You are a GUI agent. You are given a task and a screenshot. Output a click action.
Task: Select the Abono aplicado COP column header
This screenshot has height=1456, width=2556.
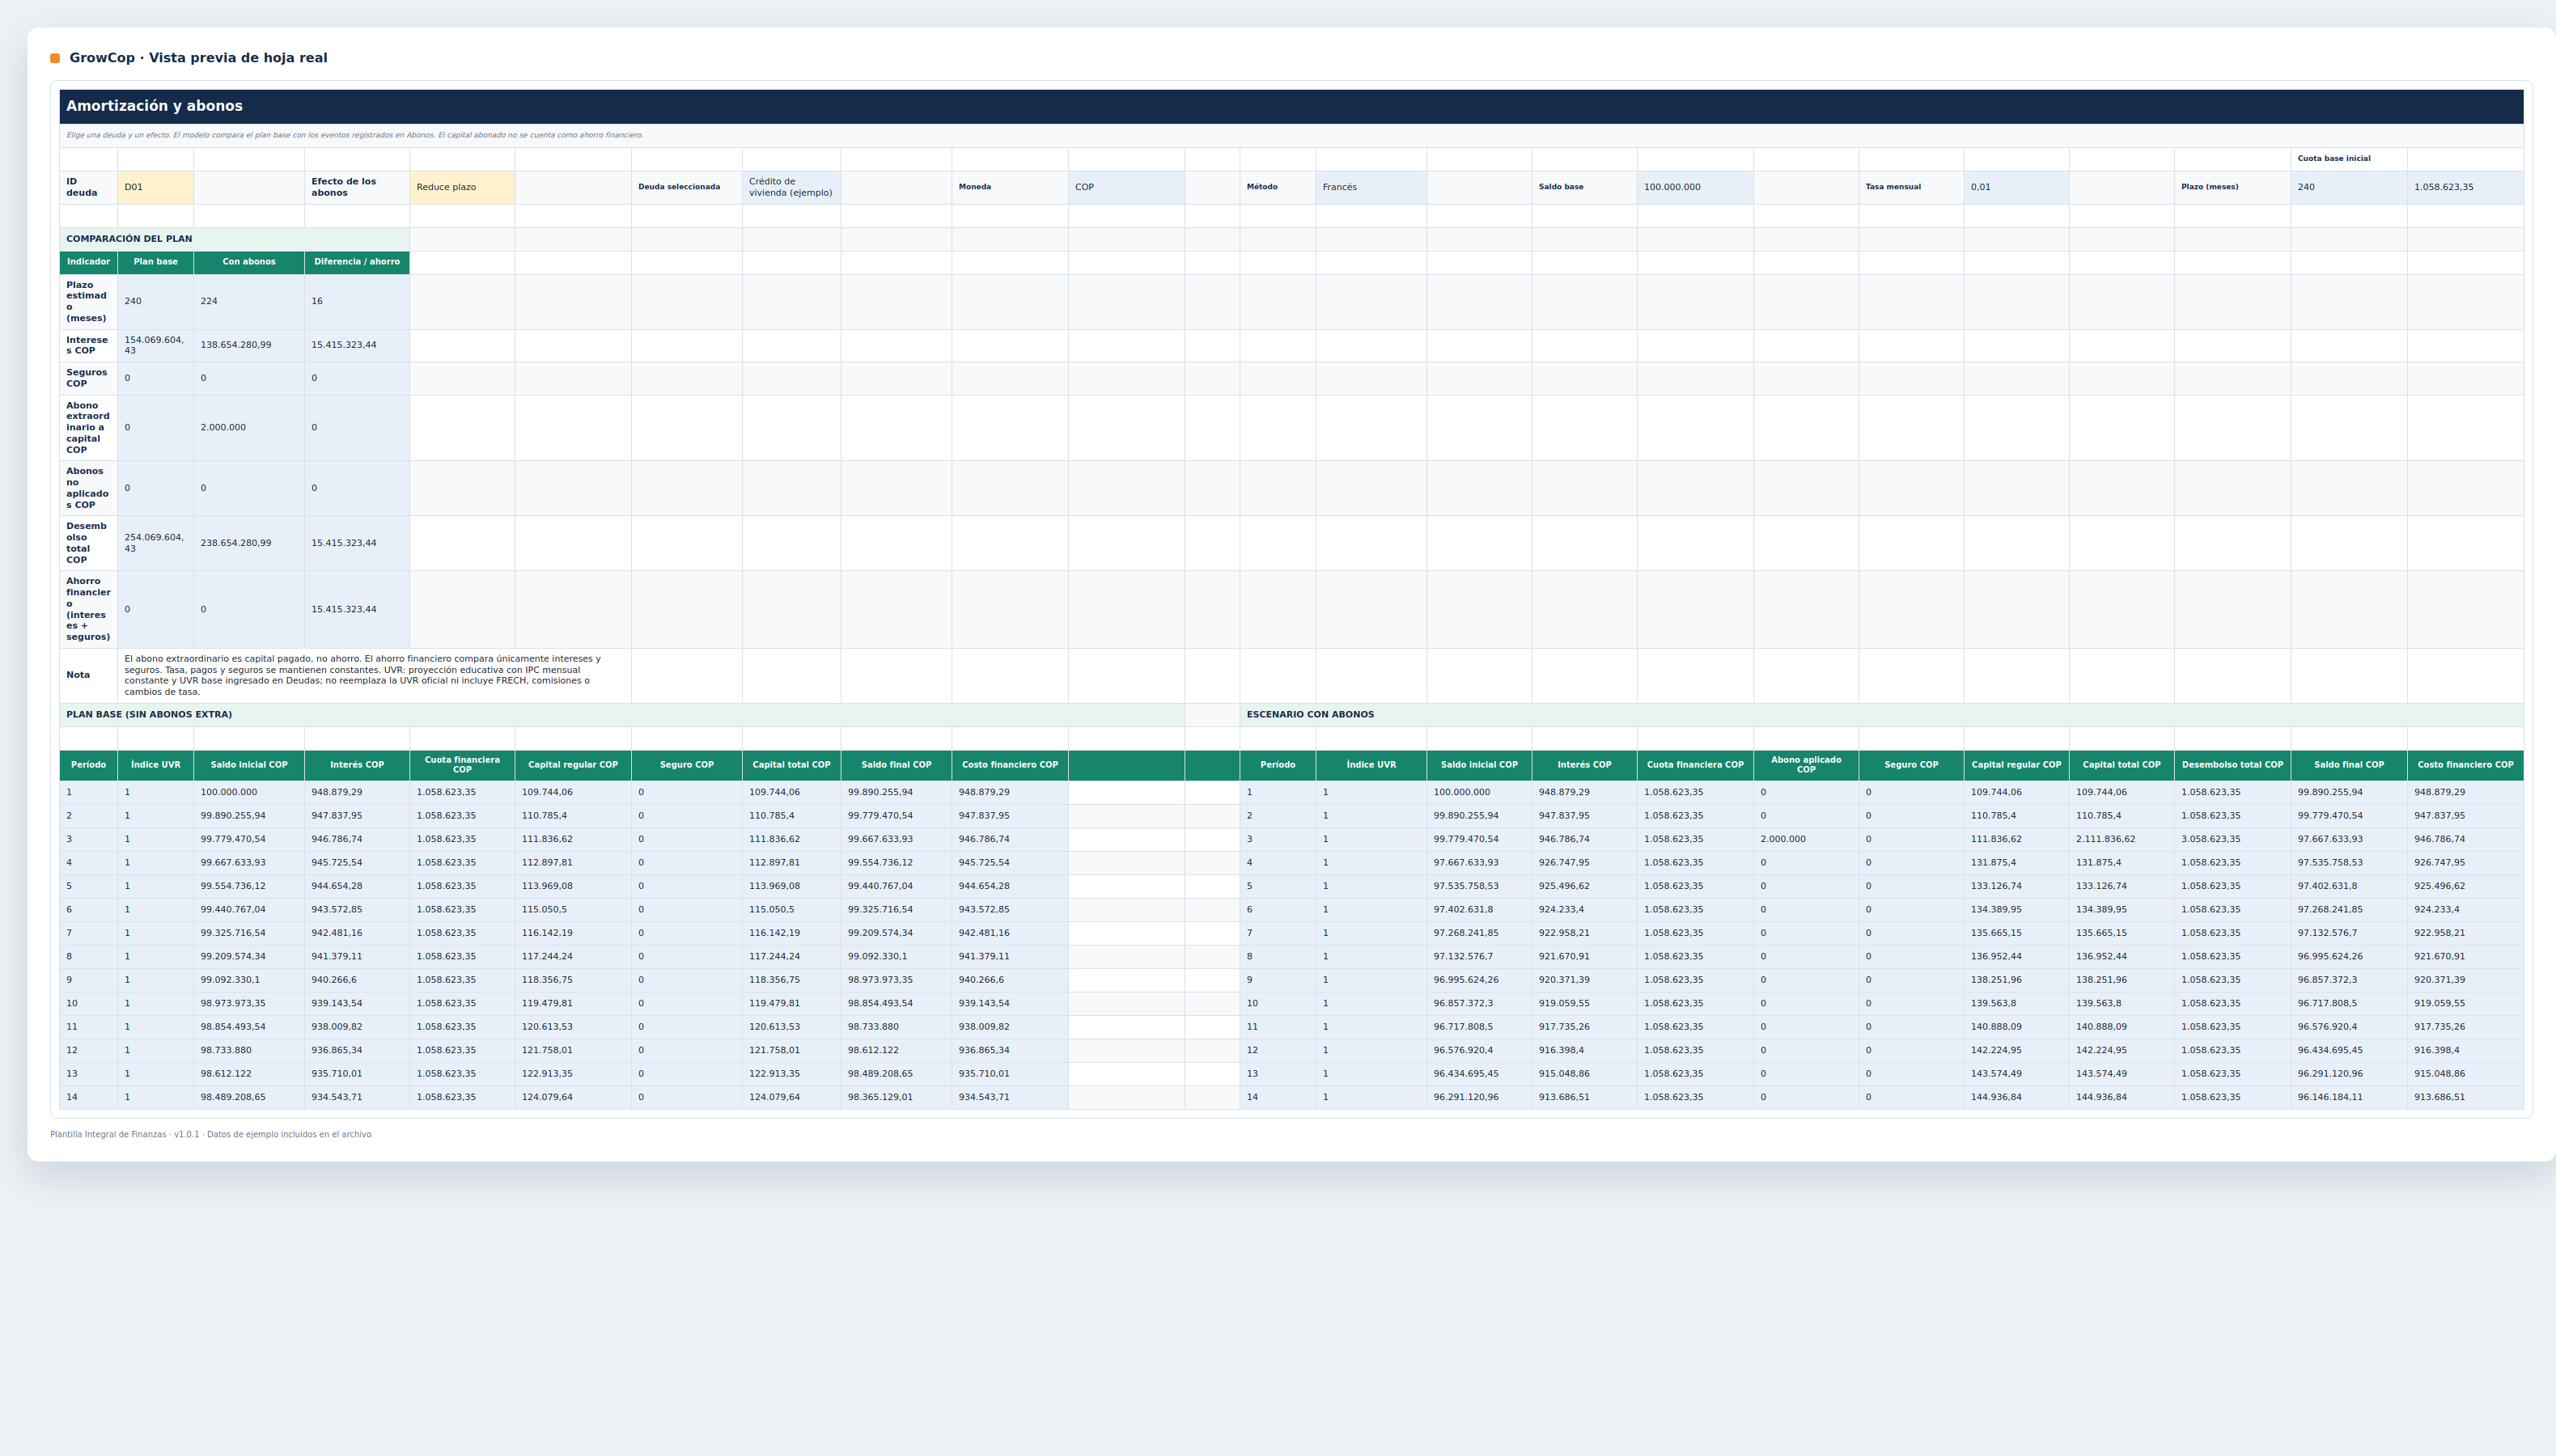pyautogui.click(x=1806, y=765)
